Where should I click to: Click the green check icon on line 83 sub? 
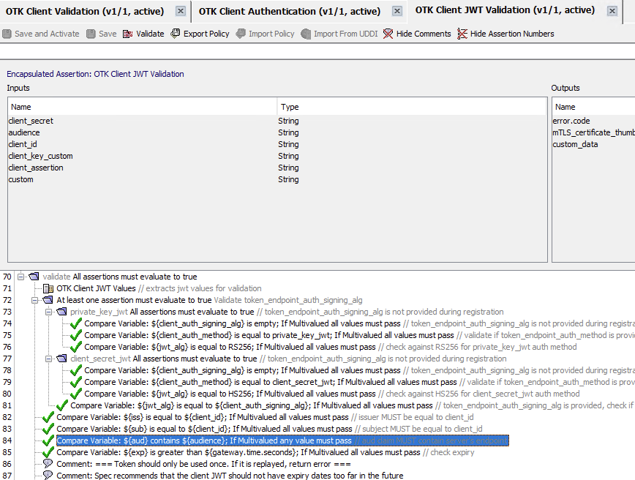[48, 429]
